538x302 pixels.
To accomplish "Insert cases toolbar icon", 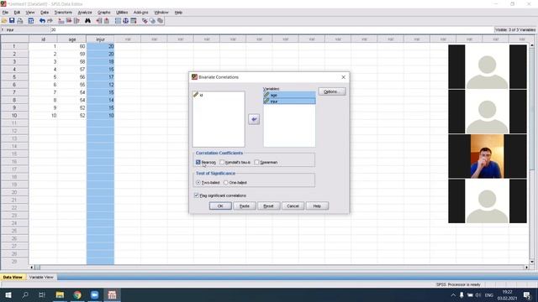I will pyautogui.click(x=99, y=21).
